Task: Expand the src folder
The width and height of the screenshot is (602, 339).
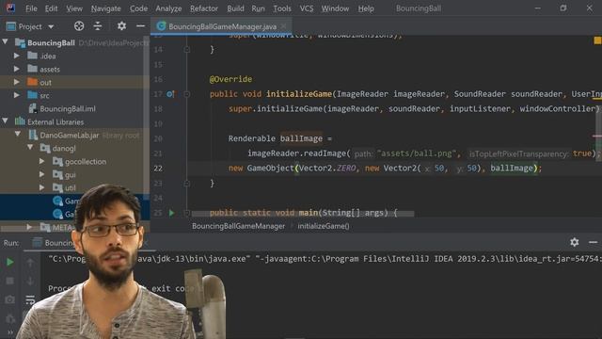Action: click(x=17, y=95)
